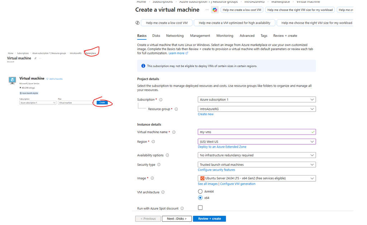The image size is (367, 225).
Task: Switch to the Management tab
Action: 200,36
